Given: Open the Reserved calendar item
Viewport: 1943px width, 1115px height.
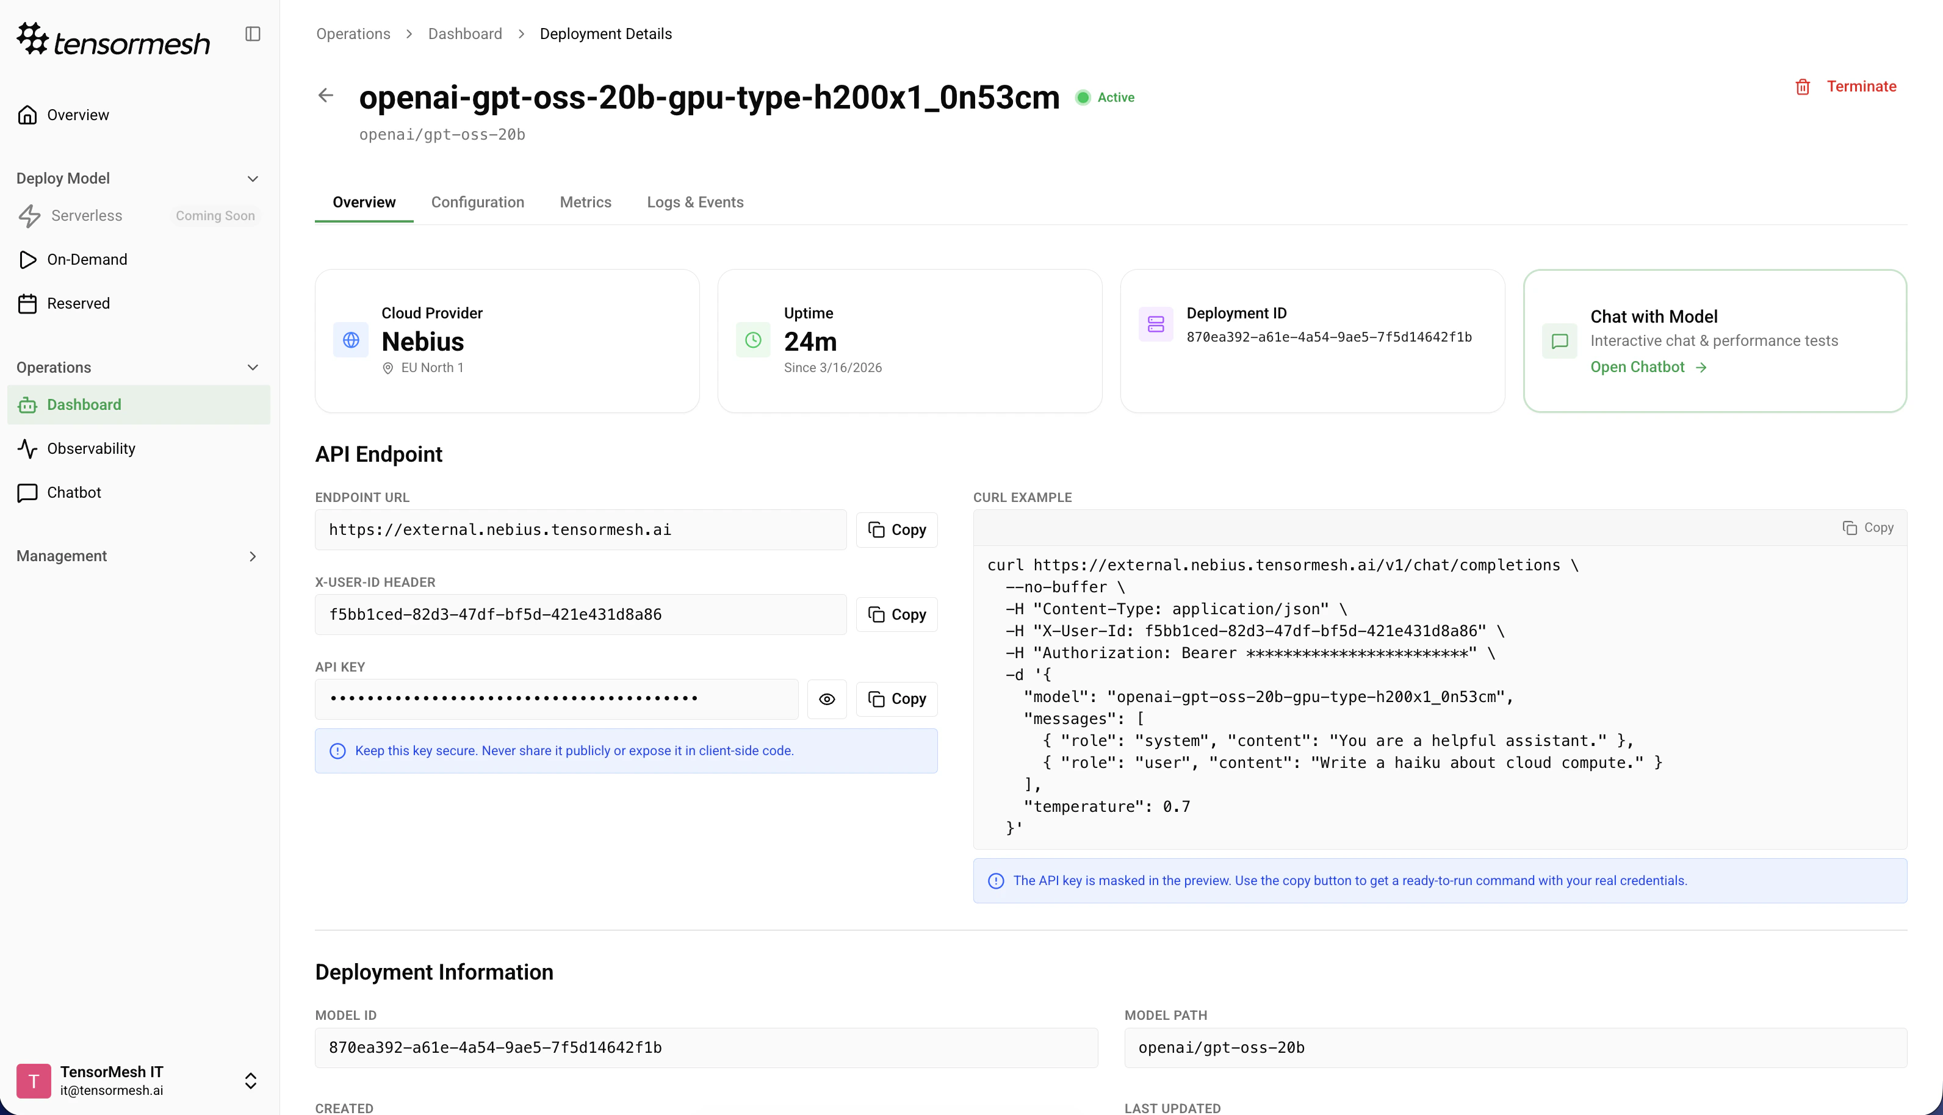Looking at the screenshot, I should pyautogui.click(x=27, y=303).
